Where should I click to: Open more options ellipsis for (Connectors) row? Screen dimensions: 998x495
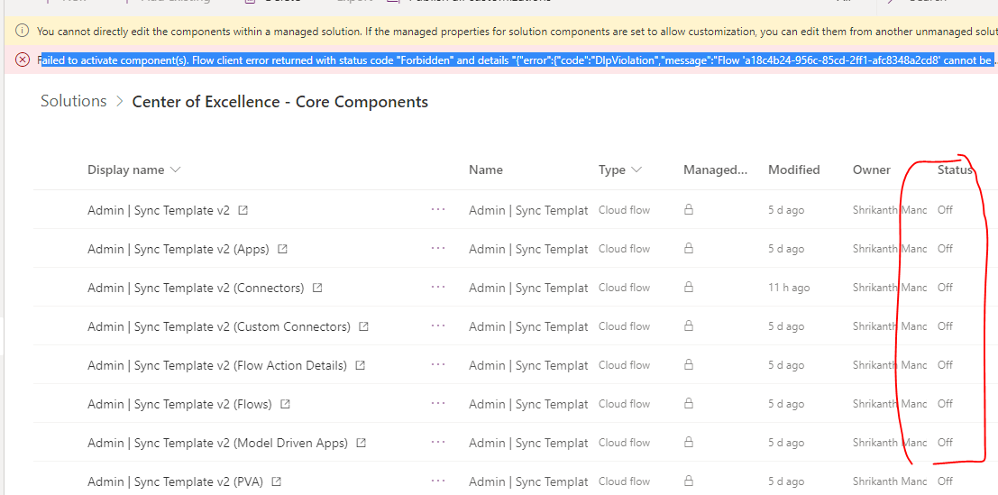coord(438,287)
